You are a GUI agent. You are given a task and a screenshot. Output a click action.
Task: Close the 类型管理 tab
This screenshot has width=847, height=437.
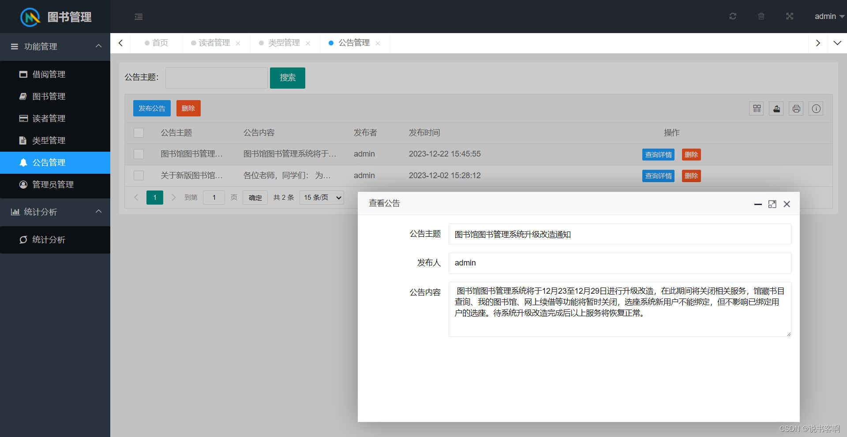(x=308, y=43)
